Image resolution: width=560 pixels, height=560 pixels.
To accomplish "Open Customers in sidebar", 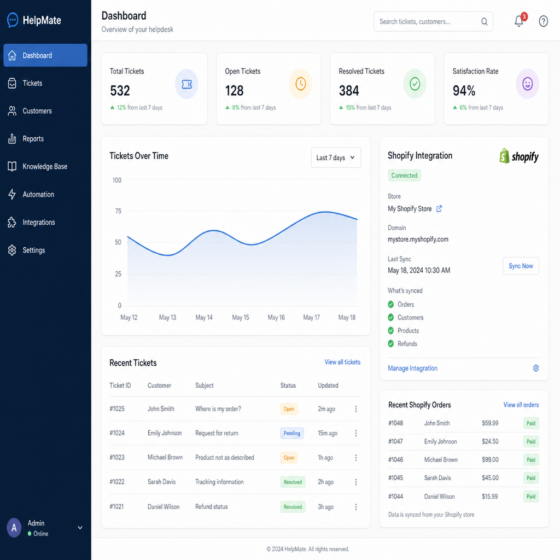I will coord(45,111).
